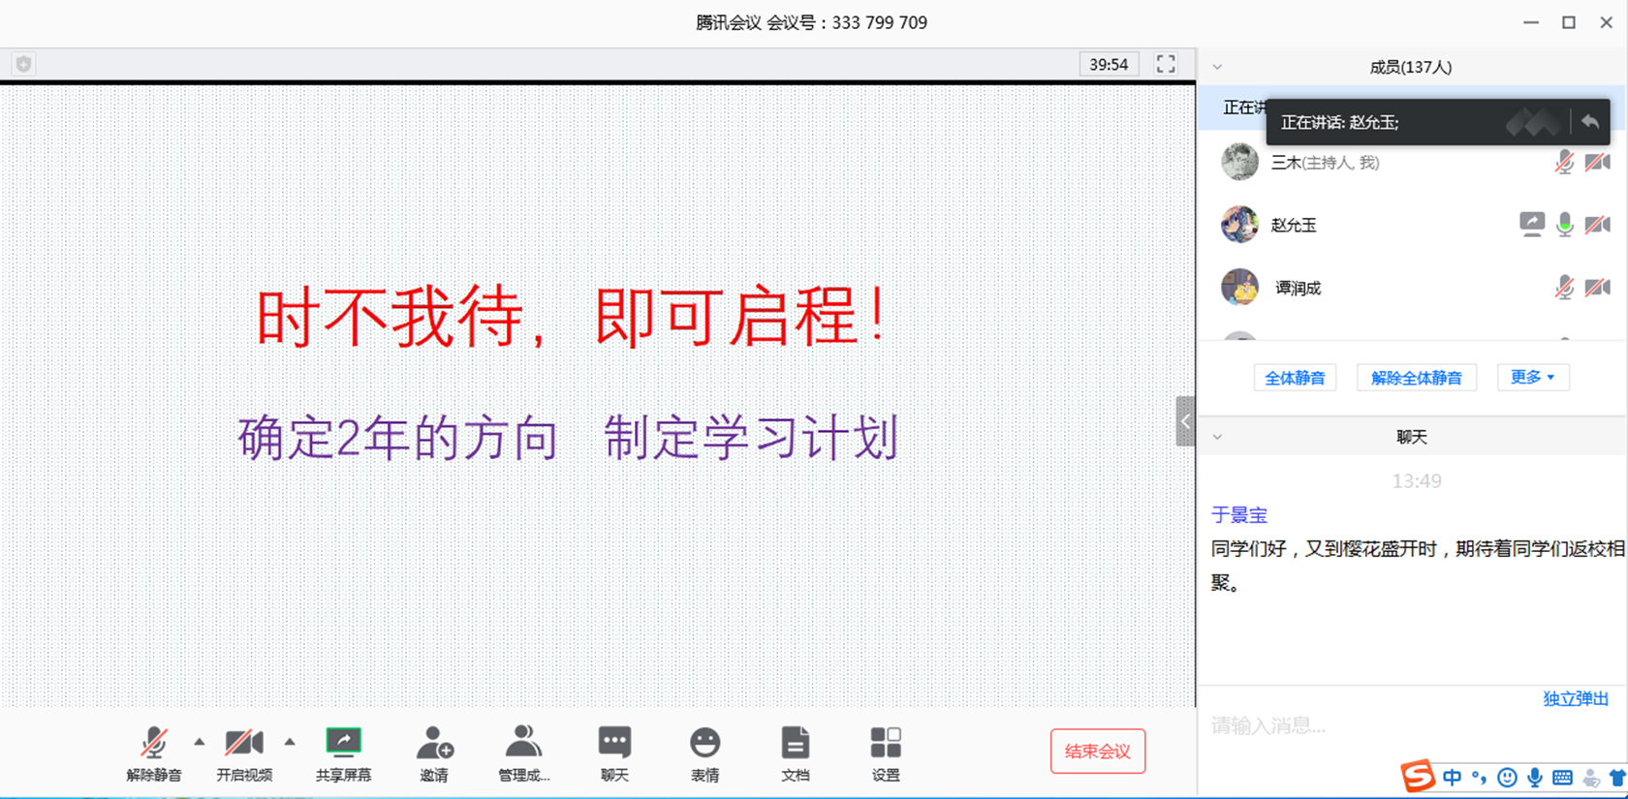This screenshot has height=799, width=1628.
Task: Click the 独立弹出 pop-out chat link
Action: (1575, 699)
